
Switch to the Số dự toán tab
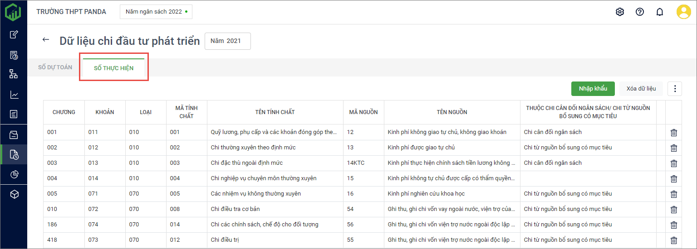[x=55, y=67]
